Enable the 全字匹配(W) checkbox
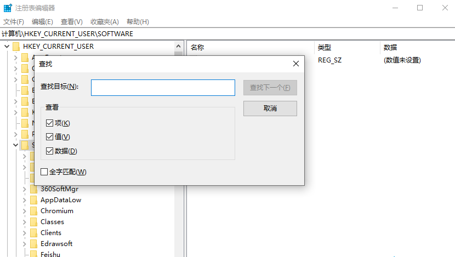455x257 pixels. pyautogui.click(x=44, y=172)
